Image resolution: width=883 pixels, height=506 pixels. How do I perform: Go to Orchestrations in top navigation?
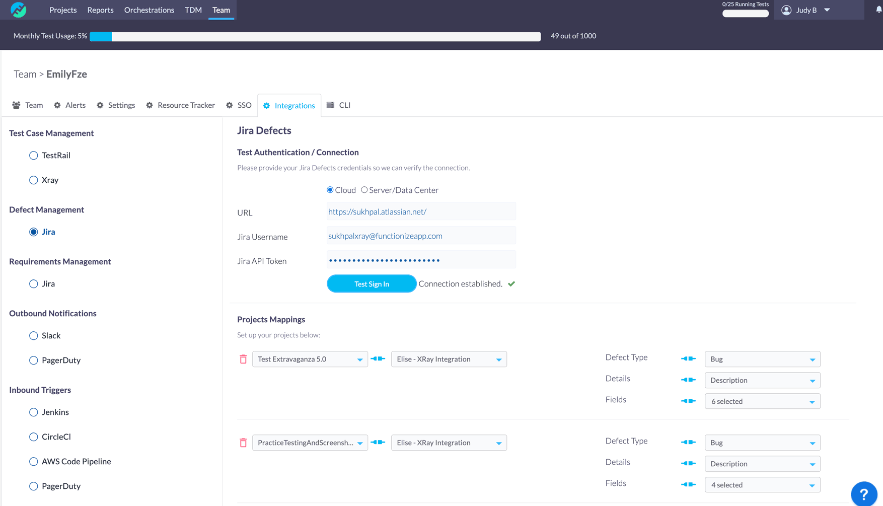coord(149,10)
